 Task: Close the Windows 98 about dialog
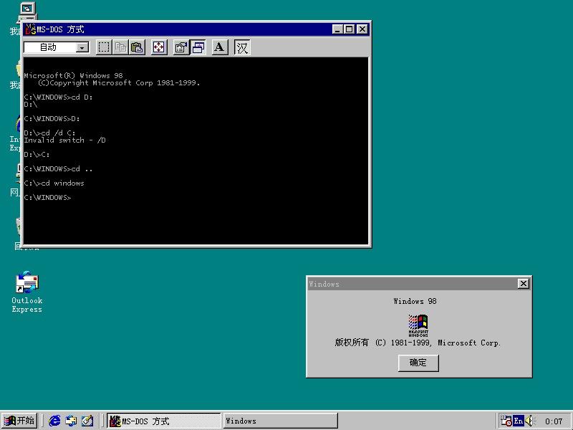(524, 283)
